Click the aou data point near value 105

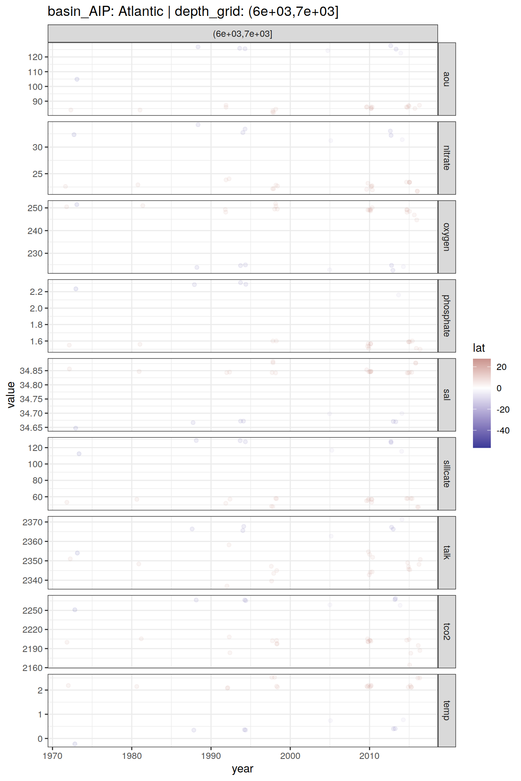click(77, 79)
